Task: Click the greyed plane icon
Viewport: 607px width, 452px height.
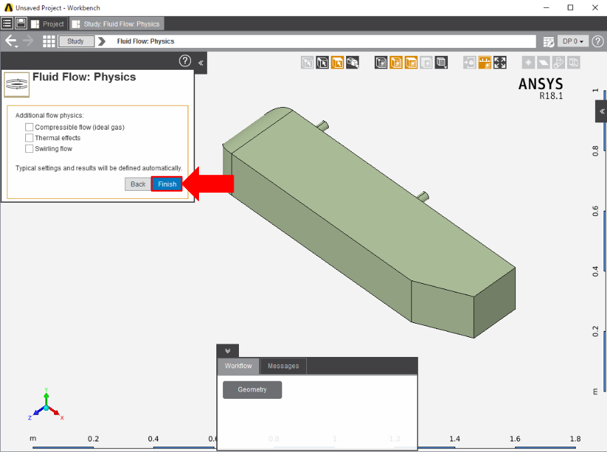Action: (544, 62)
